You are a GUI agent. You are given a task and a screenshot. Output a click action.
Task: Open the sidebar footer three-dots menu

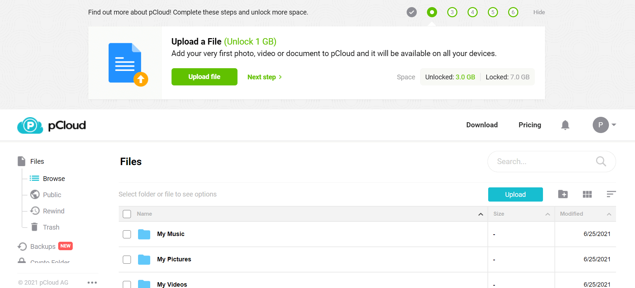(92, 282)
